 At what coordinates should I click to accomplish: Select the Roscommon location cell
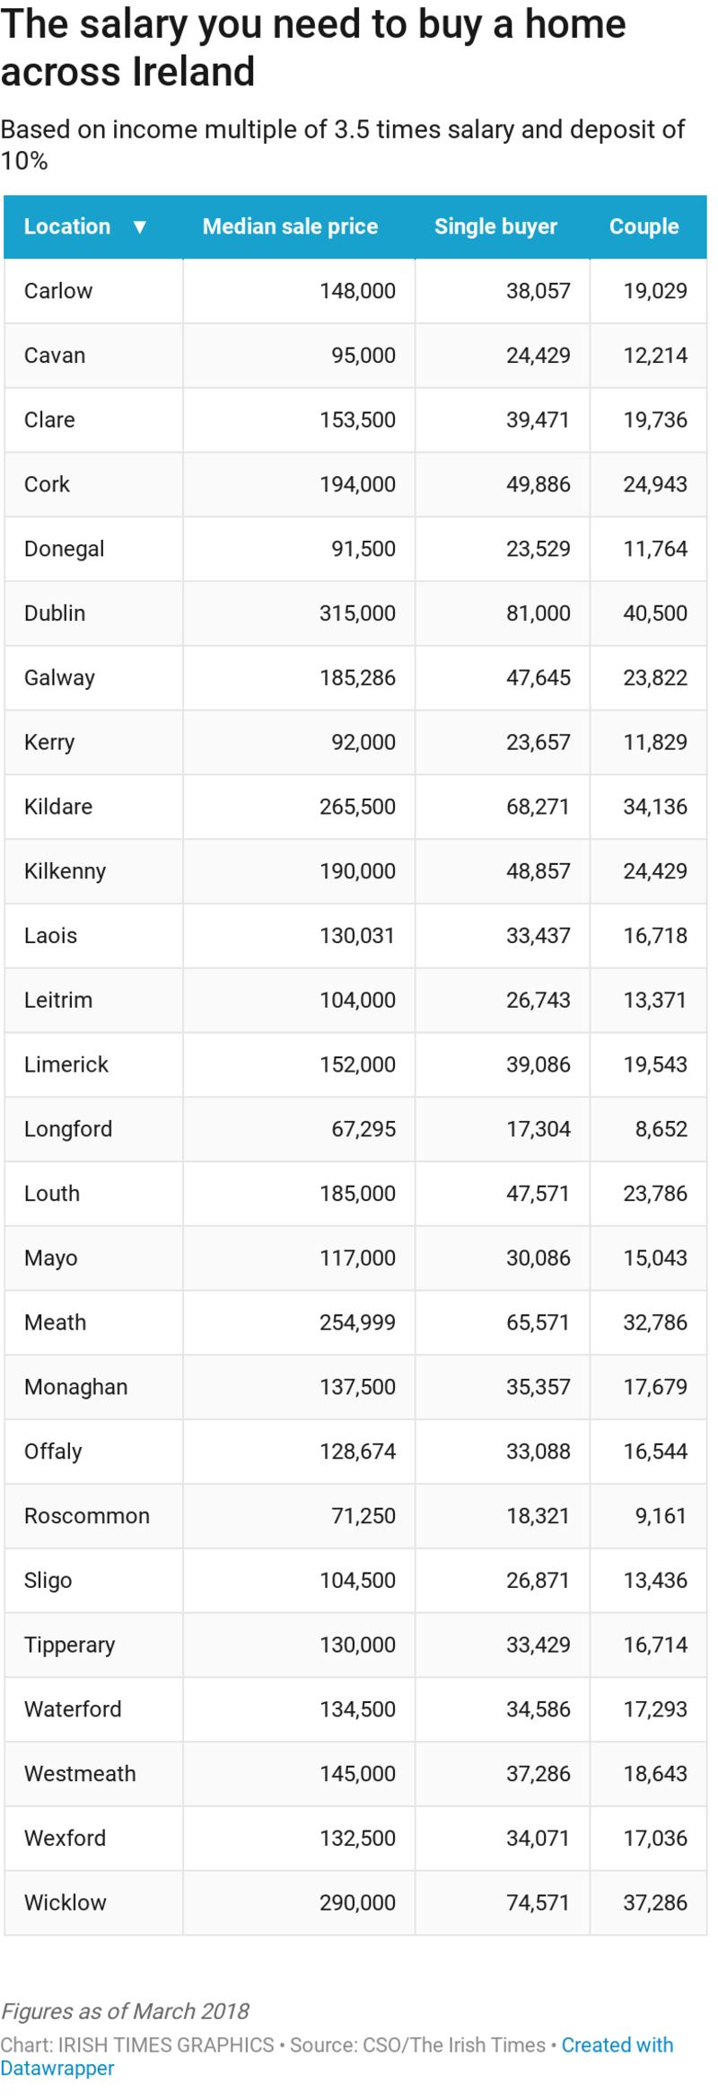pyautogui.click(x=87, y=1516)
